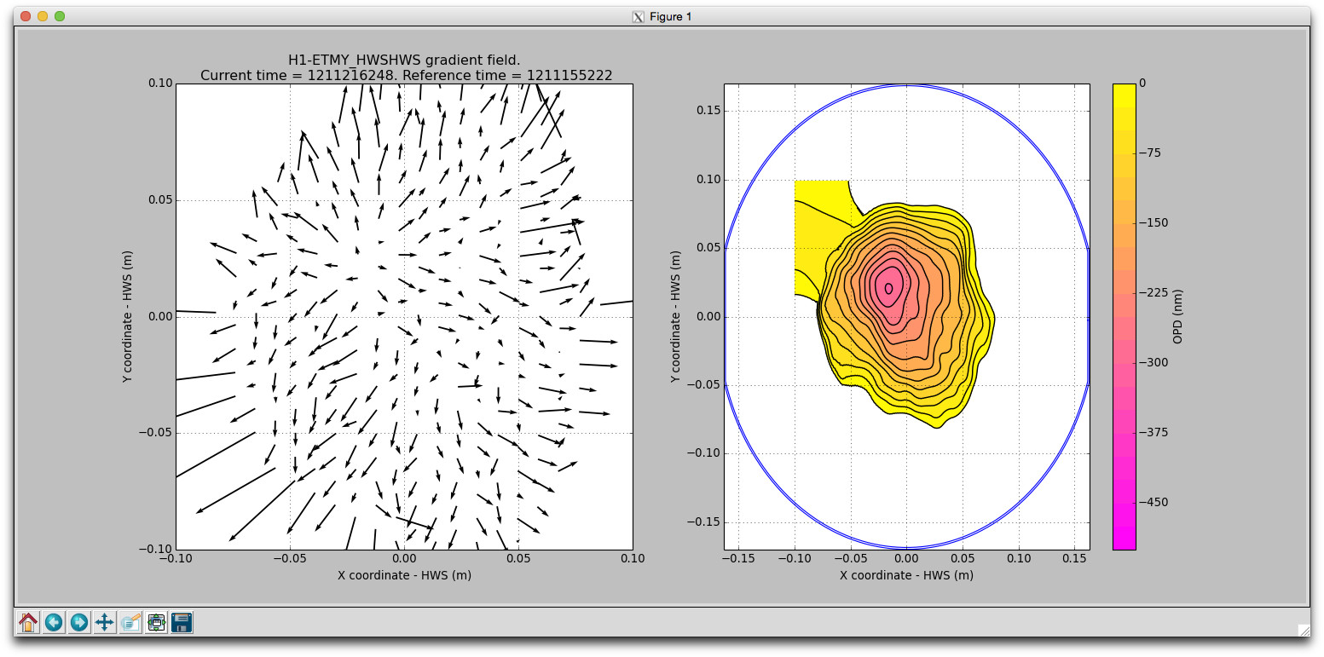The image size is (1324, 657).
Task: Save the figure with floppy disk icon
Action: click(182, 623)
